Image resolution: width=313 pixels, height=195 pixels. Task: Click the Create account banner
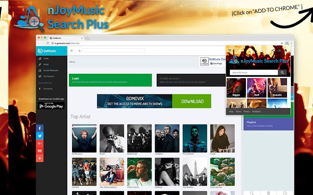click(191, 80)
